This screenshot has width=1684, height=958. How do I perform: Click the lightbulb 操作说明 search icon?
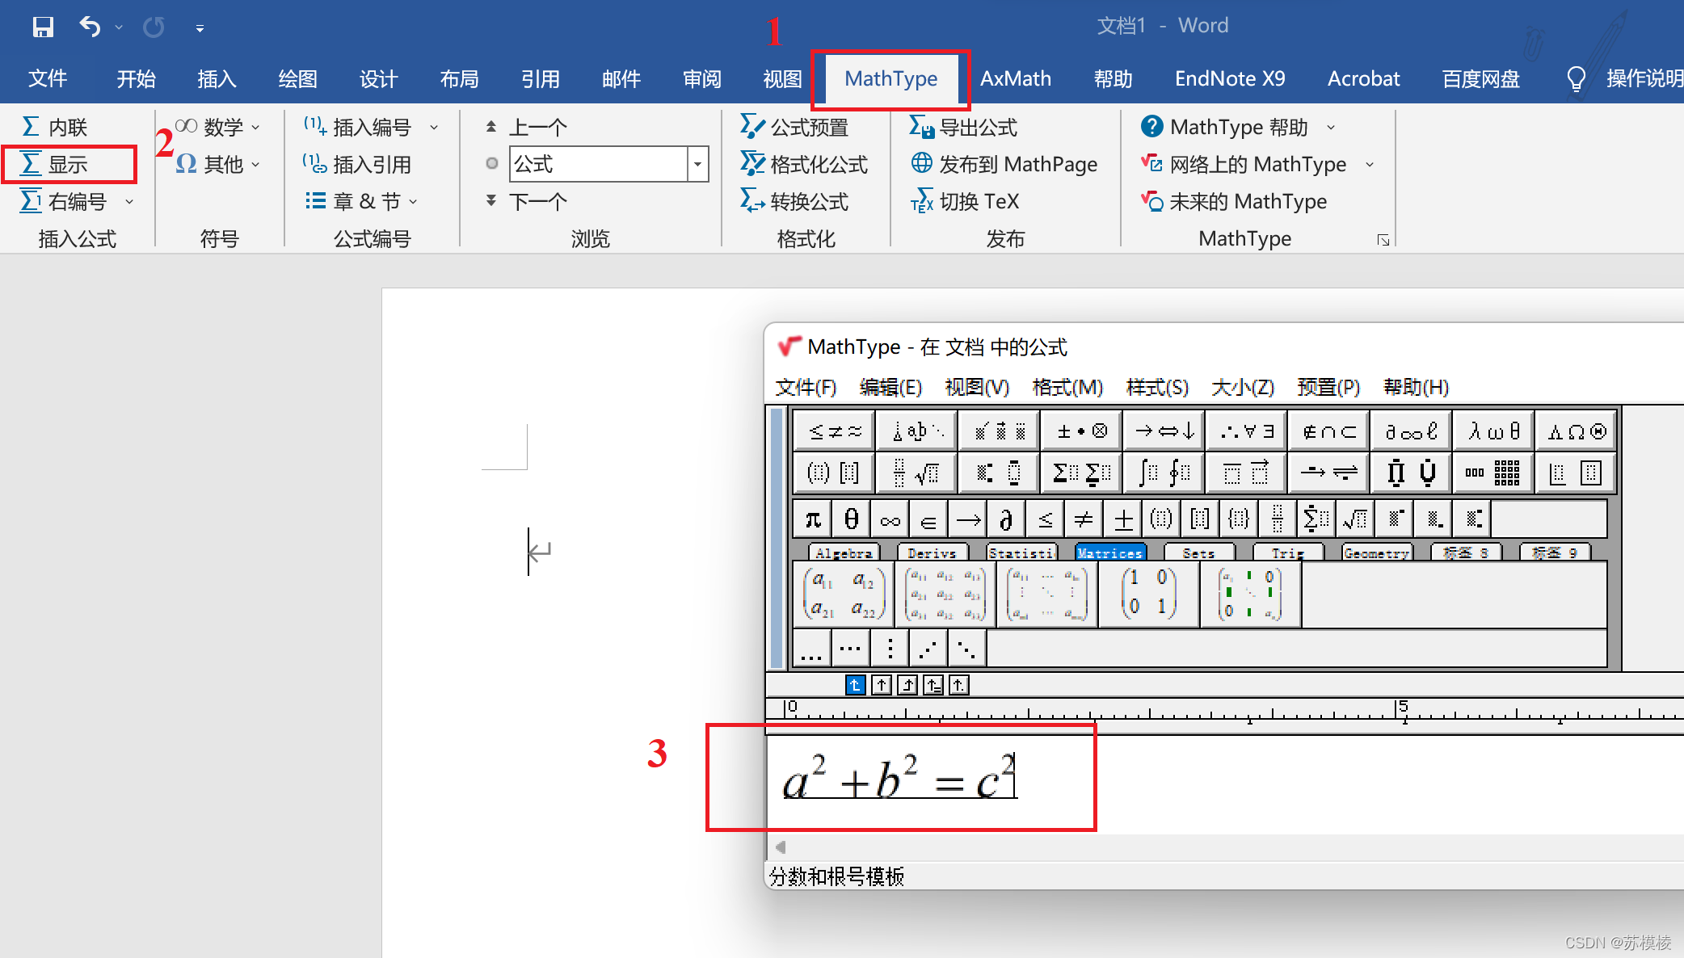pos(1576,78)
